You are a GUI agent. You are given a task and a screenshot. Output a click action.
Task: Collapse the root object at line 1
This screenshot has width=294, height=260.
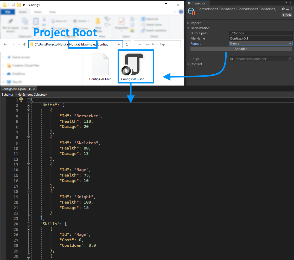[x=29, y=100]
